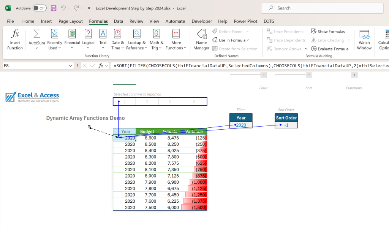Run Error Checking
This screenshot has width=389, height=227.
tap(328, 40)
